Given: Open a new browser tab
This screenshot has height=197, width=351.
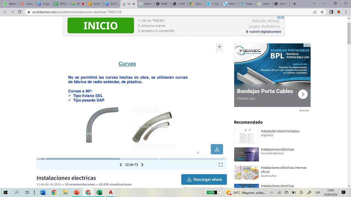Looking at the screenshot, I should (295, 4).
